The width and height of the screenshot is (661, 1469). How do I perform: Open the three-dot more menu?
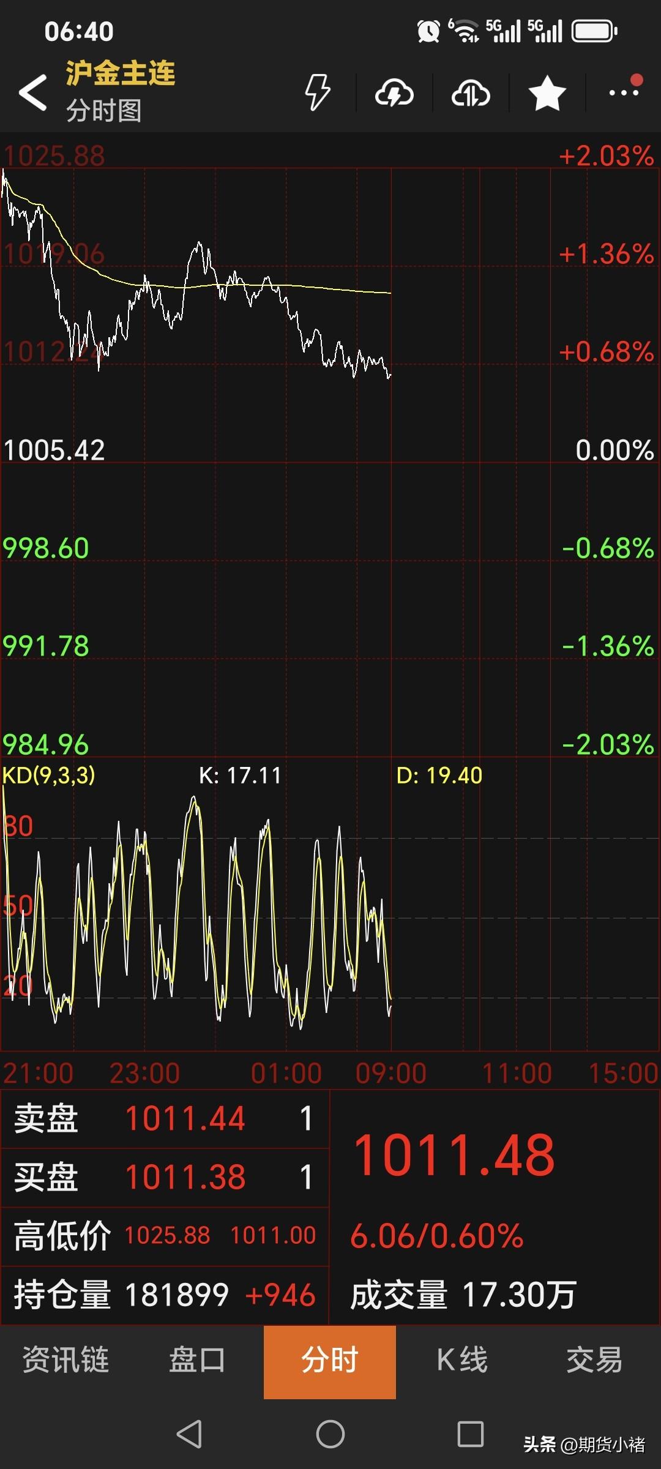coord(624,93)
